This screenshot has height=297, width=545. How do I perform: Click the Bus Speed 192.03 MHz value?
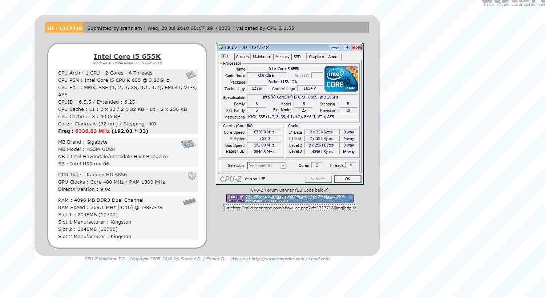tap(264, 145)
